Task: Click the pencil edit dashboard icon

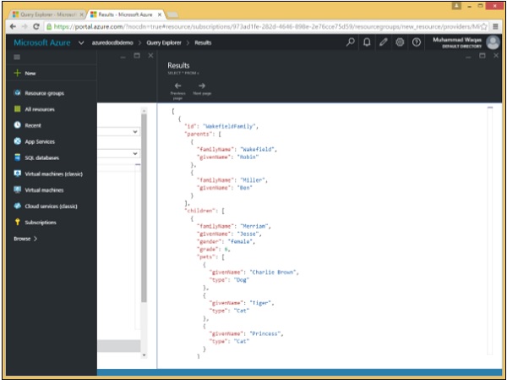Action: [x=384, y=42]
